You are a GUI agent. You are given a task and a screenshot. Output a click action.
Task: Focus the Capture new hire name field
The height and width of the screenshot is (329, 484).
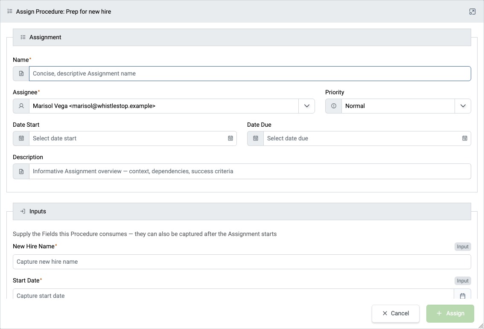point(242,262)
